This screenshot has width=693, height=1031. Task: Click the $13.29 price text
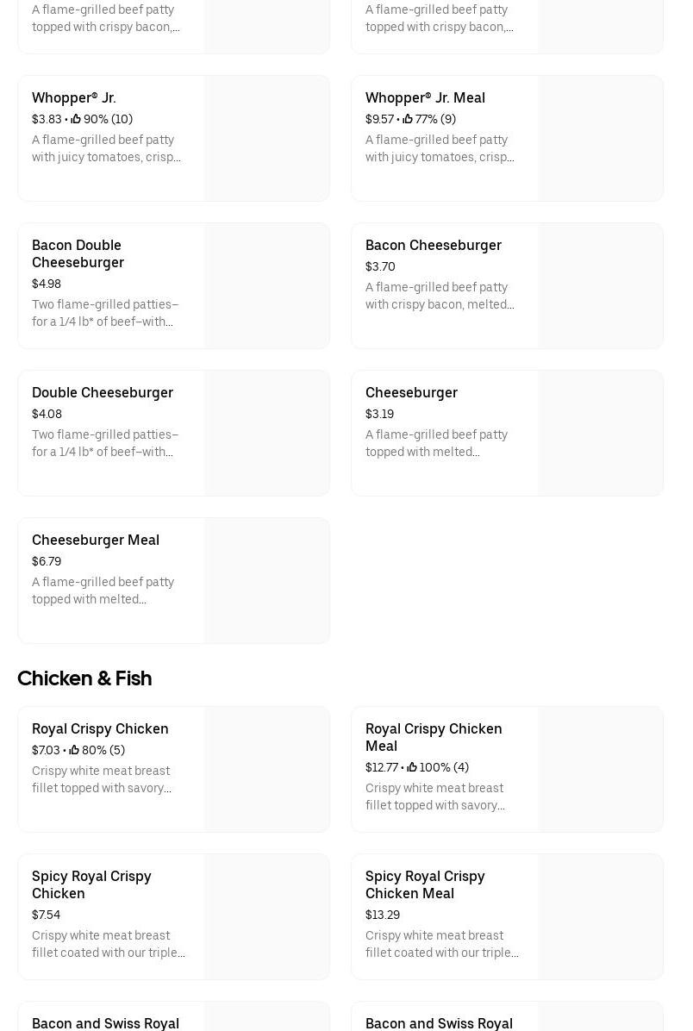(x=382, y=915)
